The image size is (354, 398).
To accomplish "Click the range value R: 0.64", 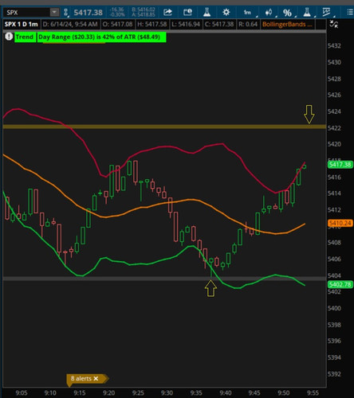I will click(248, 25).
